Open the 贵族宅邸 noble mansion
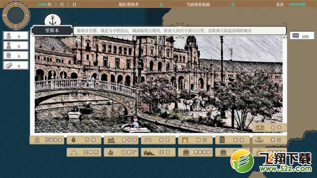 pyautogui.click(x=195, y=152)
